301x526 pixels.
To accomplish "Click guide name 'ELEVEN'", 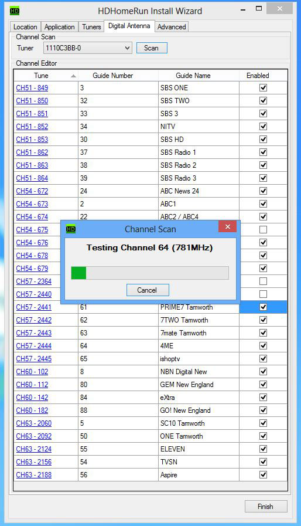I will click(x=199, y=449).
